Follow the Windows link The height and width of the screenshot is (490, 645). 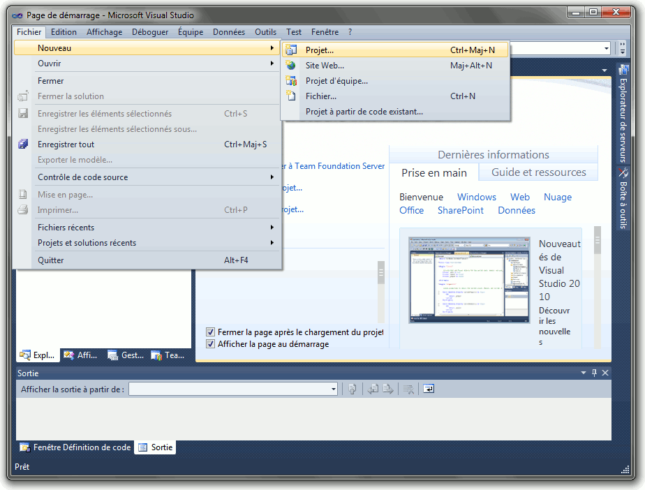point(476,197)
